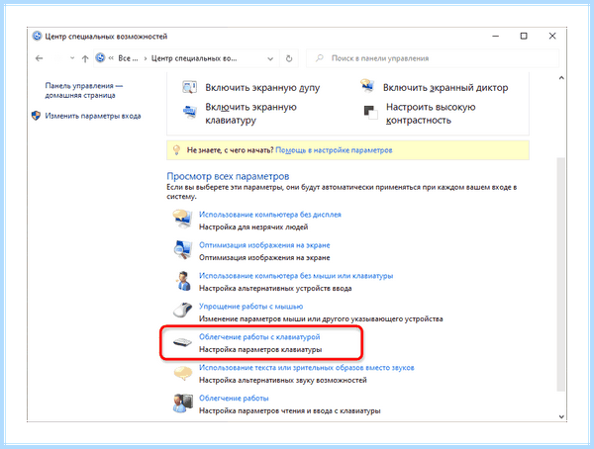The width and height of the screenshot is (594, 449).
Task: Refresh the Control Panel page
Action: pos(289,58)
